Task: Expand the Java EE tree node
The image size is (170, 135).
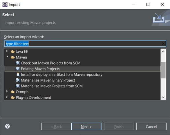Action: point(7,51)
